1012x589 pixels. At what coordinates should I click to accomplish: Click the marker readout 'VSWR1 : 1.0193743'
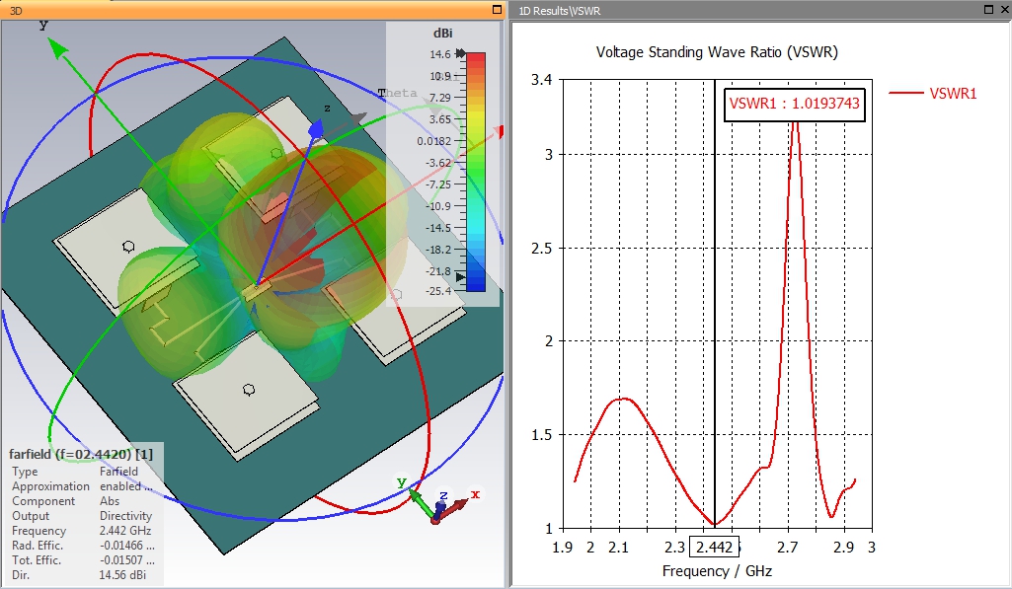pyautogui.click(x=795, y=104)
